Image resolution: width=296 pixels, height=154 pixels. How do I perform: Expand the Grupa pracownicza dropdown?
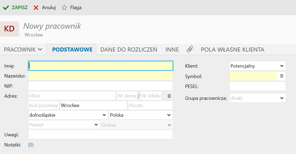[x=257, y=98]
